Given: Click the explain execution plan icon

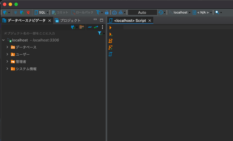Looking at the screenshot, I should (110, 54).
